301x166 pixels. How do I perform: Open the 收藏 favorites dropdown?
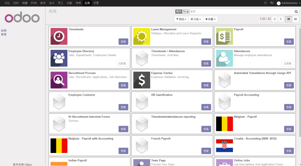[x=210, y=19]
